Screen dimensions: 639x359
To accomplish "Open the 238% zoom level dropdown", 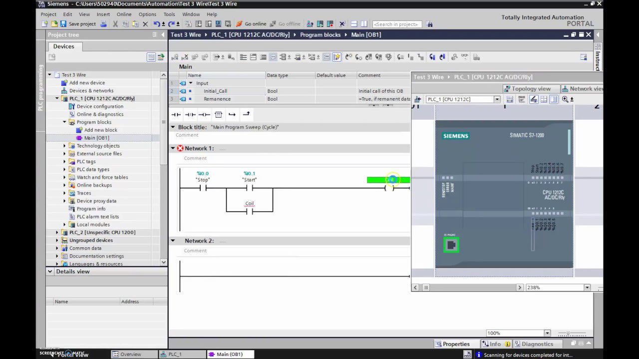I will 587,288.
